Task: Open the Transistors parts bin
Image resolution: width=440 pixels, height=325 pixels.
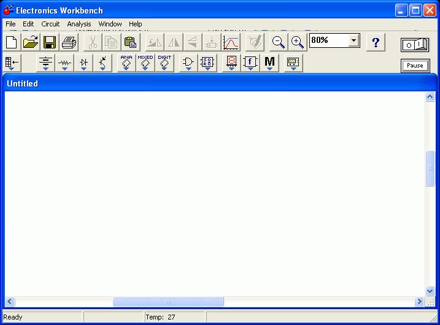Action: (x=102, y=63)
